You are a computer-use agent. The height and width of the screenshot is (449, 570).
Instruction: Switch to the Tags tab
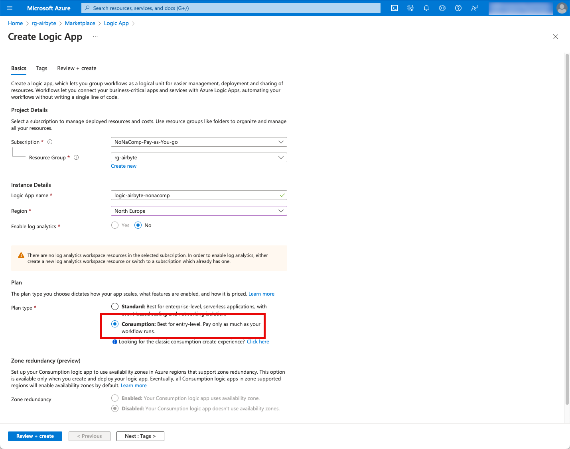[x=41, y=68]
